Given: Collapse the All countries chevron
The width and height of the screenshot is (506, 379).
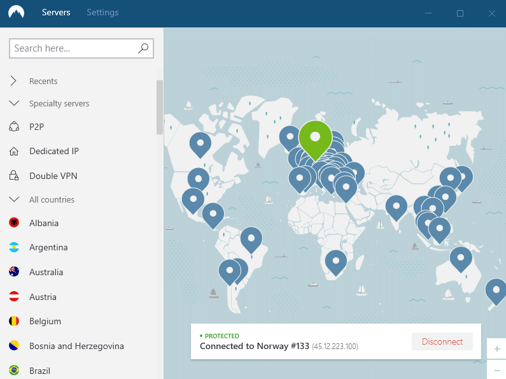Looking at the screenshot, I should click(14, 199).
